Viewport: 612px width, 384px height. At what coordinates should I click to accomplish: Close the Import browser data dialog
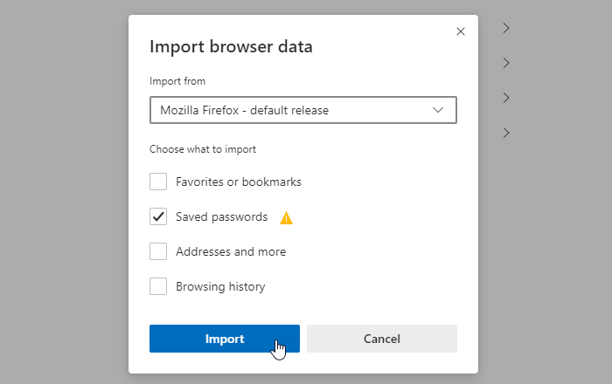[461, 31]
